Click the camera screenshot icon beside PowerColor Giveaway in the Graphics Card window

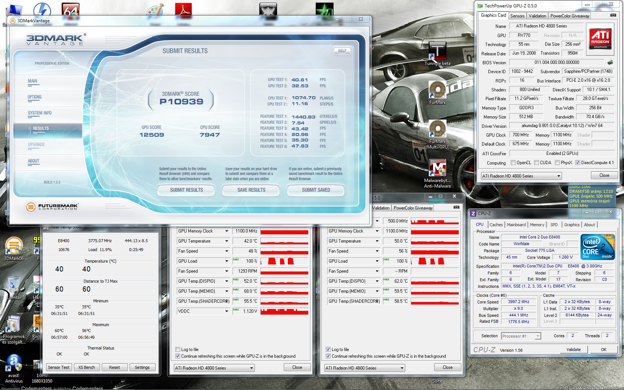613,15
